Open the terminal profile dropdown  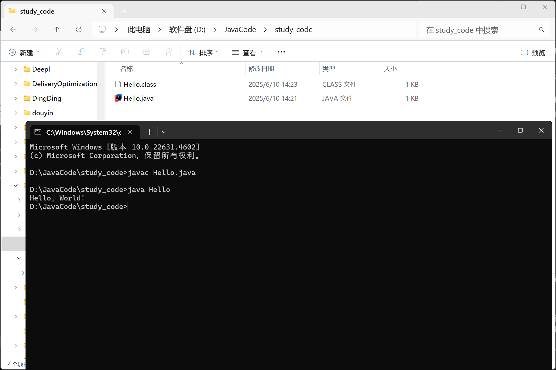click(x=164, y=132)
